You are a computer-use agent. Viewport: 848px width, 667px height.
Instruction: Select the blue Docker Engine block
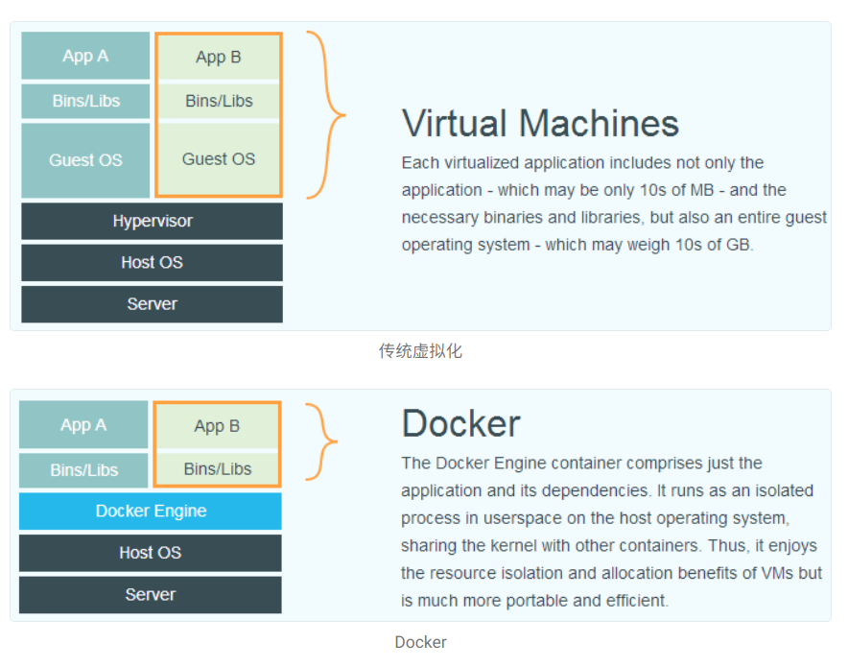151,511
